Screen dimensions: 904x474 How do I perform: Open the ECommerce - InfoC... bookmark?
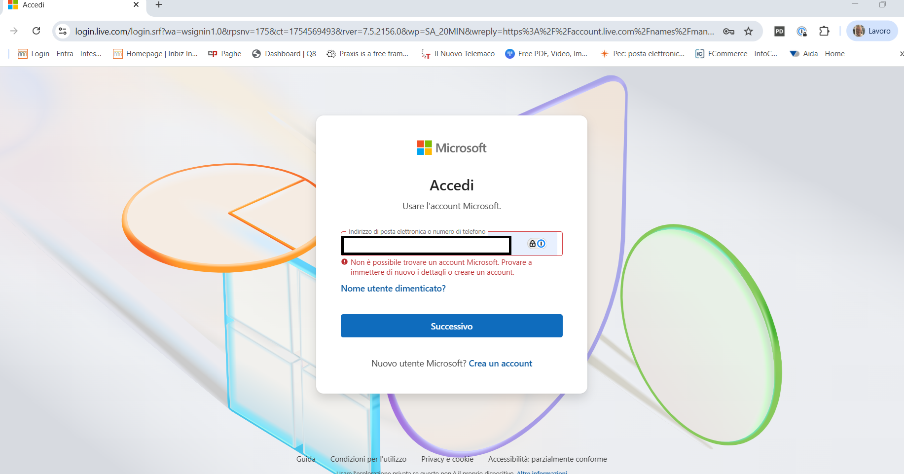tap(736, 54)
